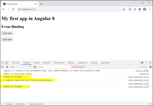
Task: Show the console sidebar
Action: click(3, 67)
